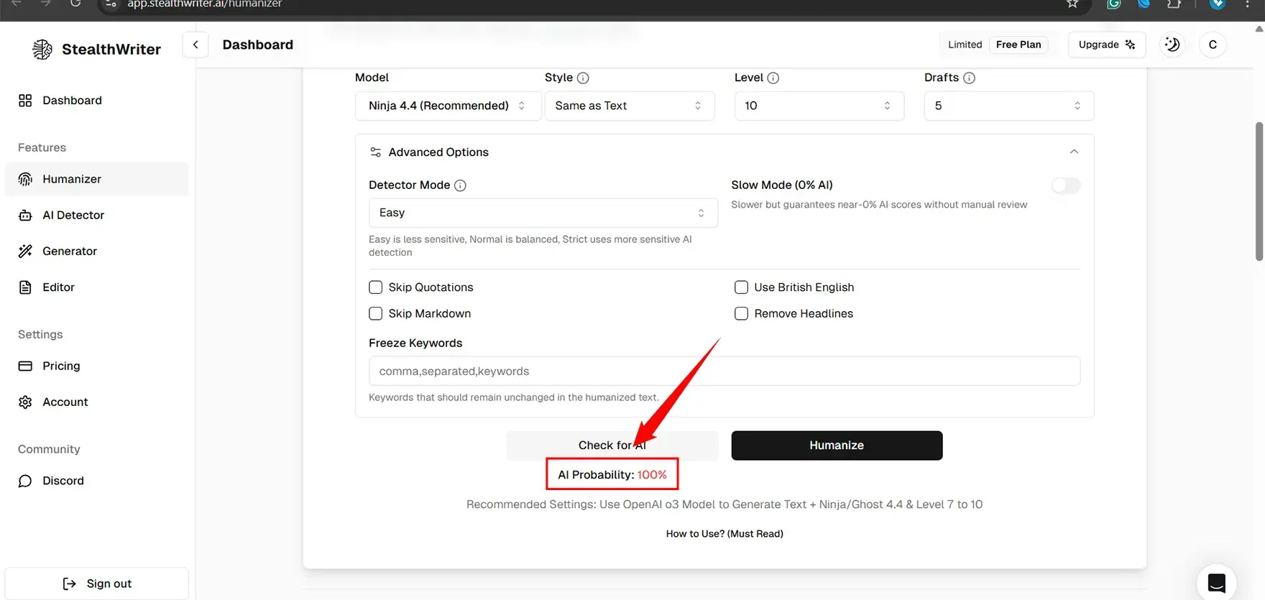Image resolution: width=1265 pixels, height=600 pixels.
Task: Click the Upgrade button
Action: [x=1106, y=45]
